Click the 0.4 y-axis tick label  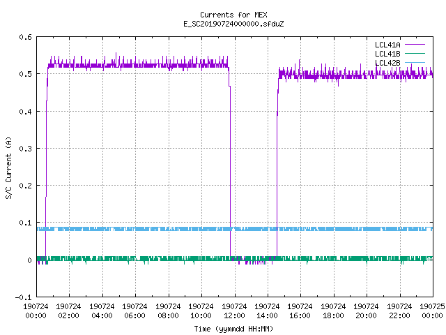[x=25, y=112]
